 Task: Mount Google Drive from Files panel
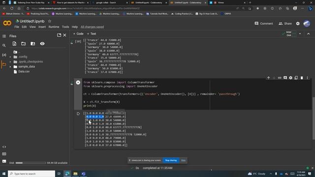pyautogui.click(x=33, y=44)
